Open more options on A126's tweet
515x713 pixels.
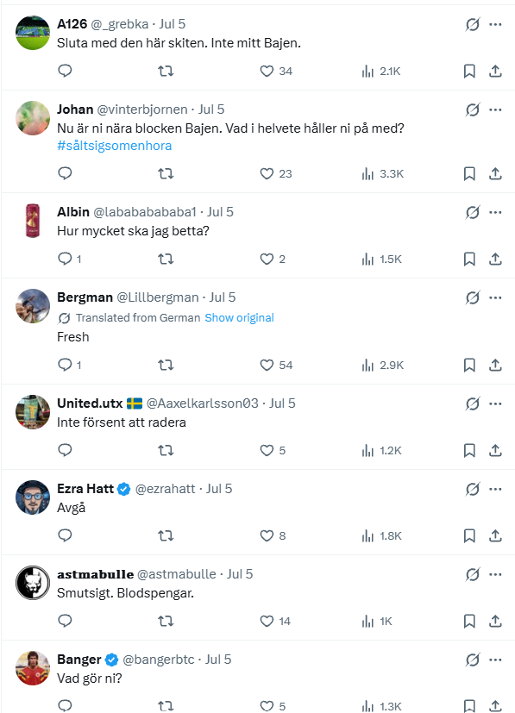[495, 24]
